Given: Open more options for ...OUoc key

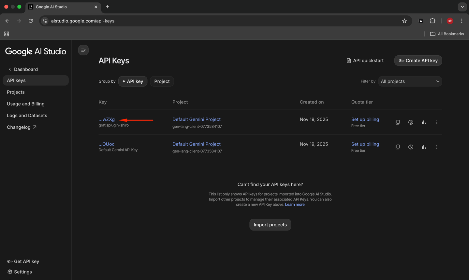Looking at the screenshot, I should coord(436,147).
